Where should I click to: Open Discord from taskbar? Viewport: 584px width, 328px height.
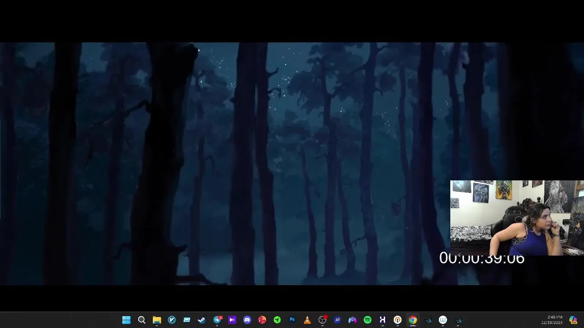[247, 320]
